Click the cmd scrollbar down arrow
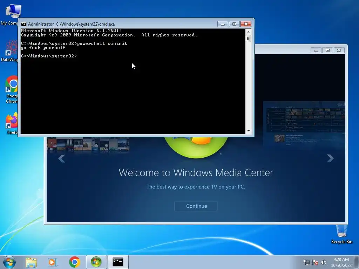 [249, 131]
